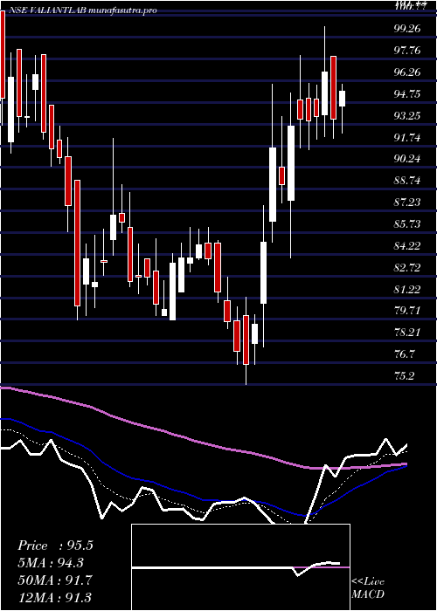Click the 99.26 price axis label

coord(407,29)
